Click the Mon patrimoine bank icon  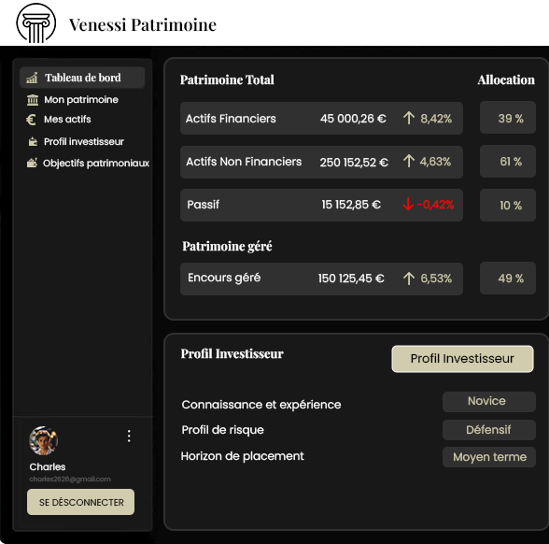(x=33, y=100)
